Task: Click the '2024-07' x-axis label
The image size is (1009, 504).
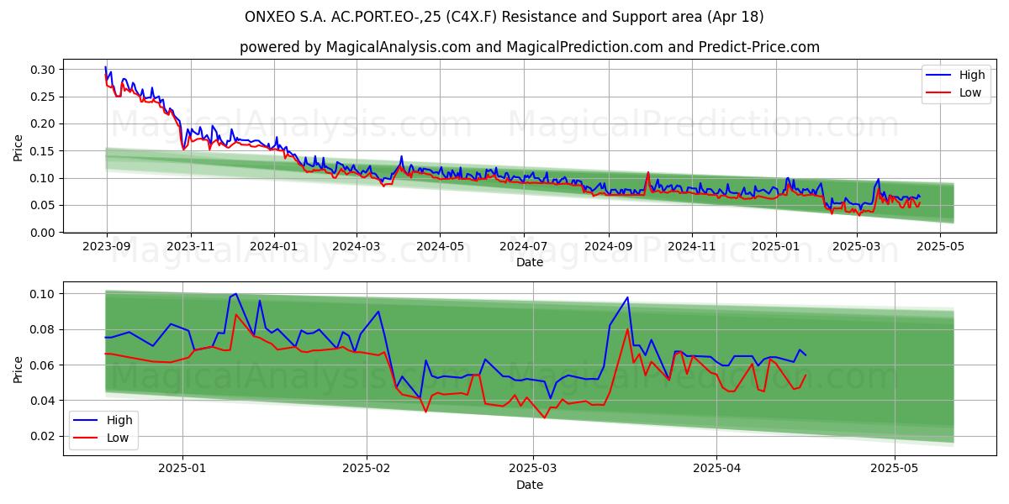Action: 525,247
